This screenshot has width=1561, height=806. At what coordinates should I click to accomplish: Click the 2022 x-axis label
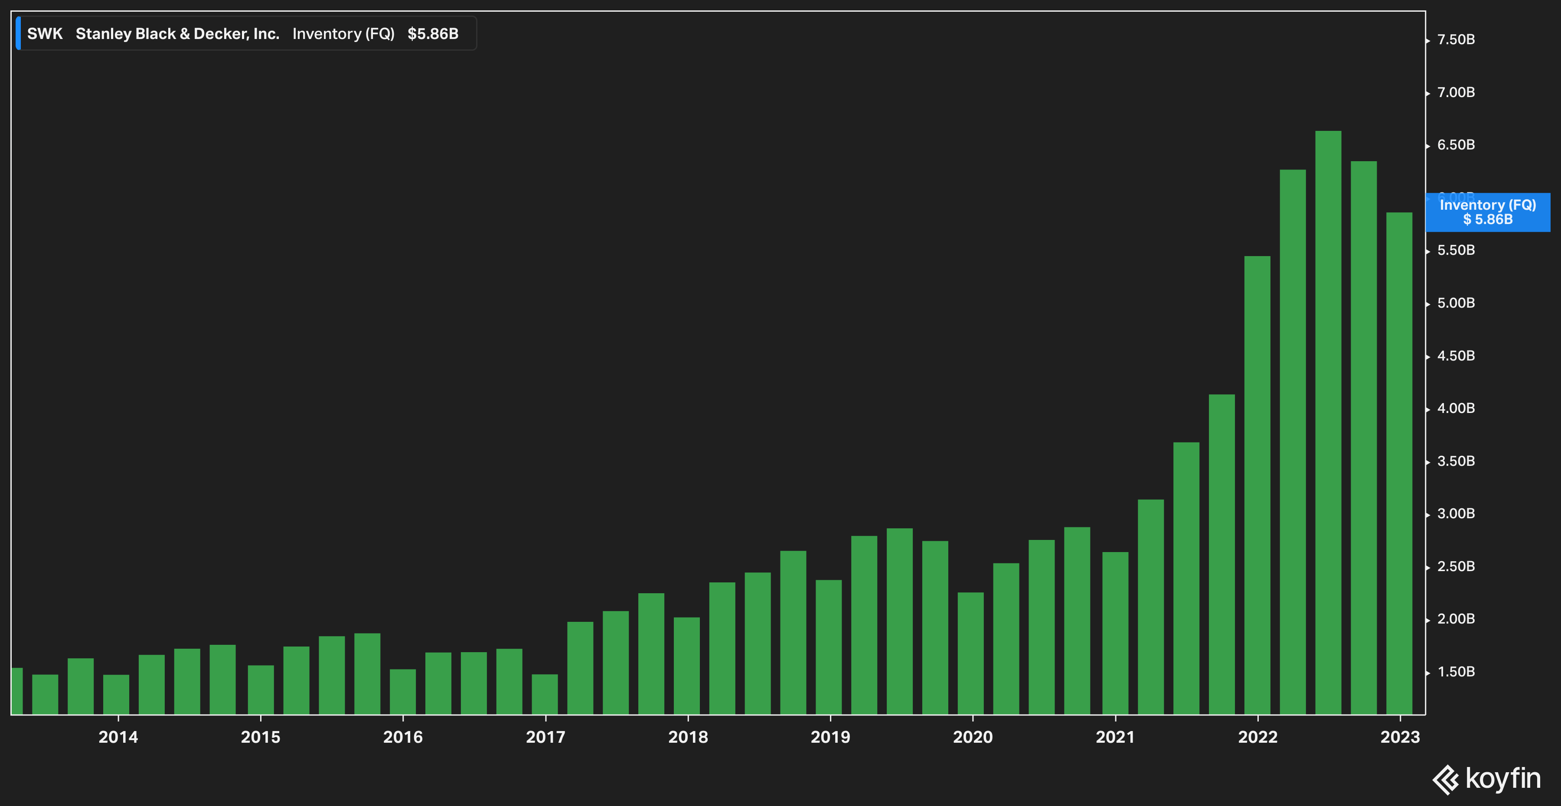pyautogui.click(x=1257, y=737)
